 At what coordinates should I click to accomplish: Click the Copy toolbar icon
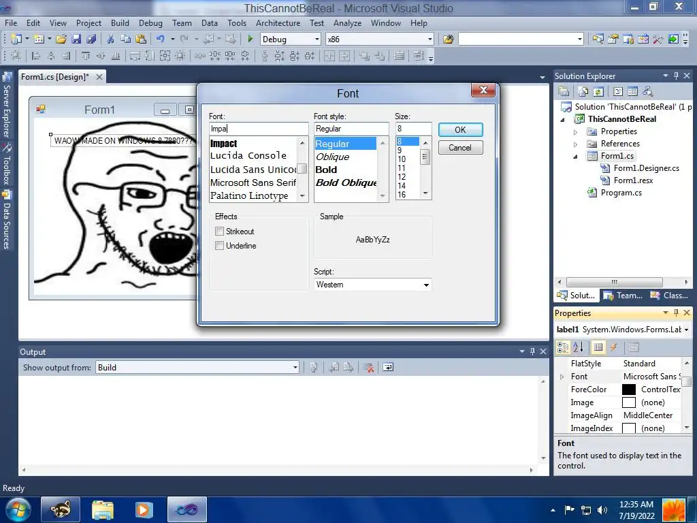point(126,39)
